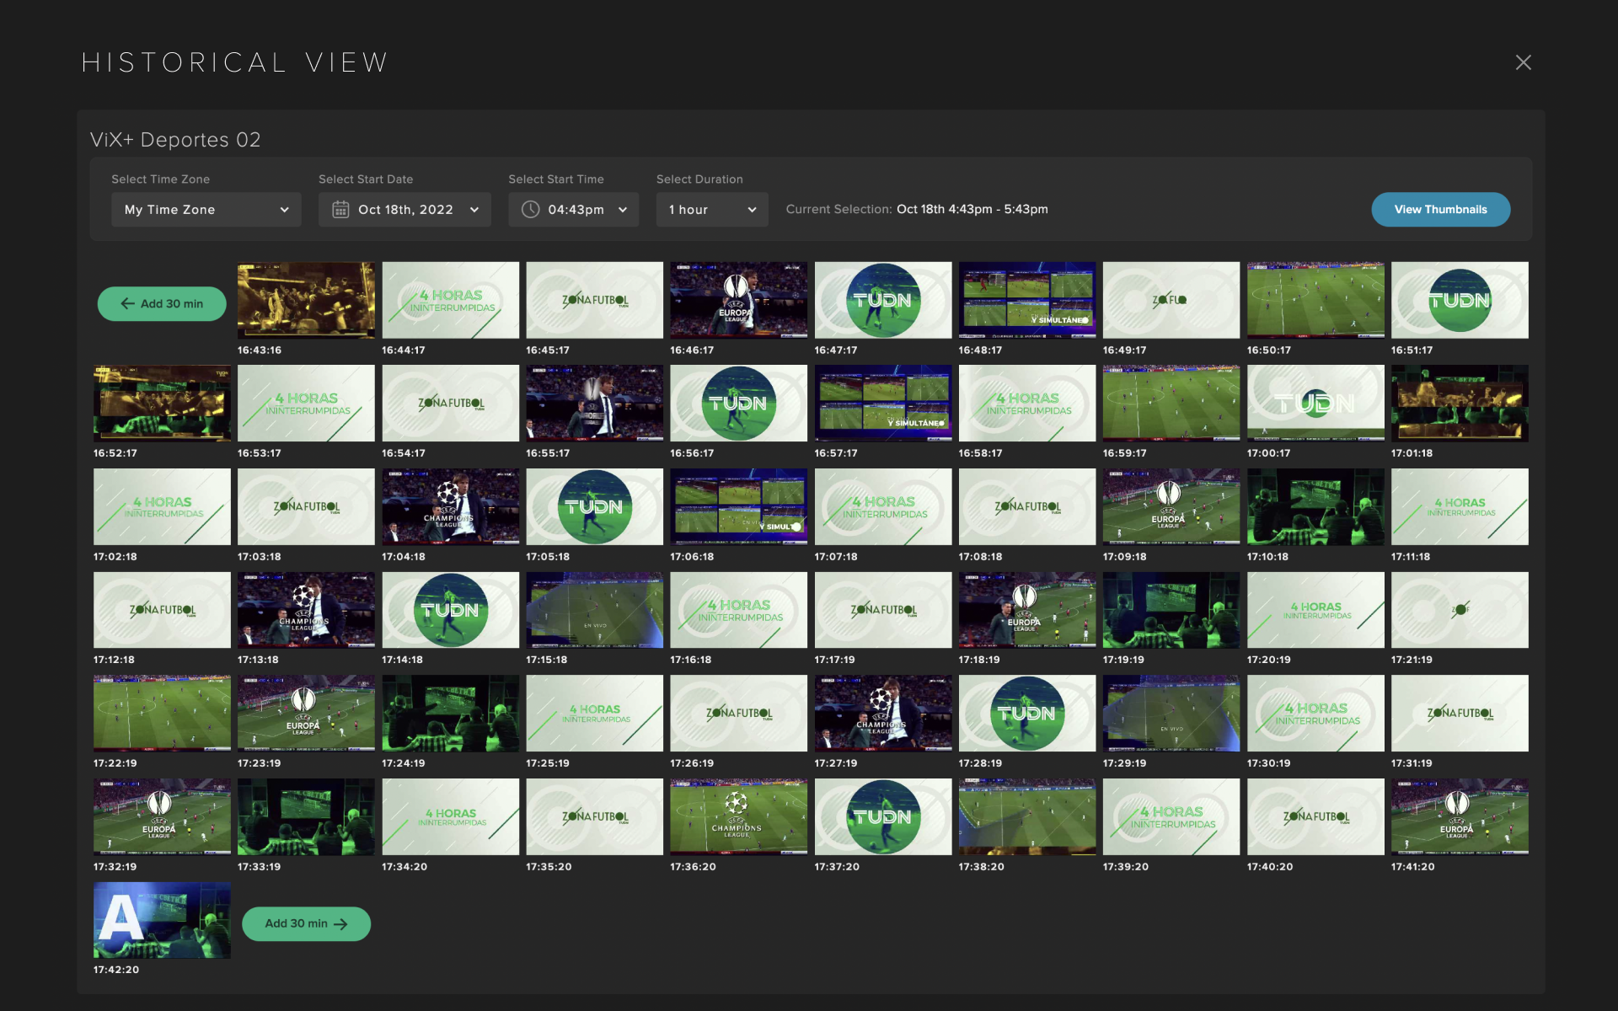Open the last thumbnail at 17:42:20
Screen dimensions: 1618x1011
(162, 920)
